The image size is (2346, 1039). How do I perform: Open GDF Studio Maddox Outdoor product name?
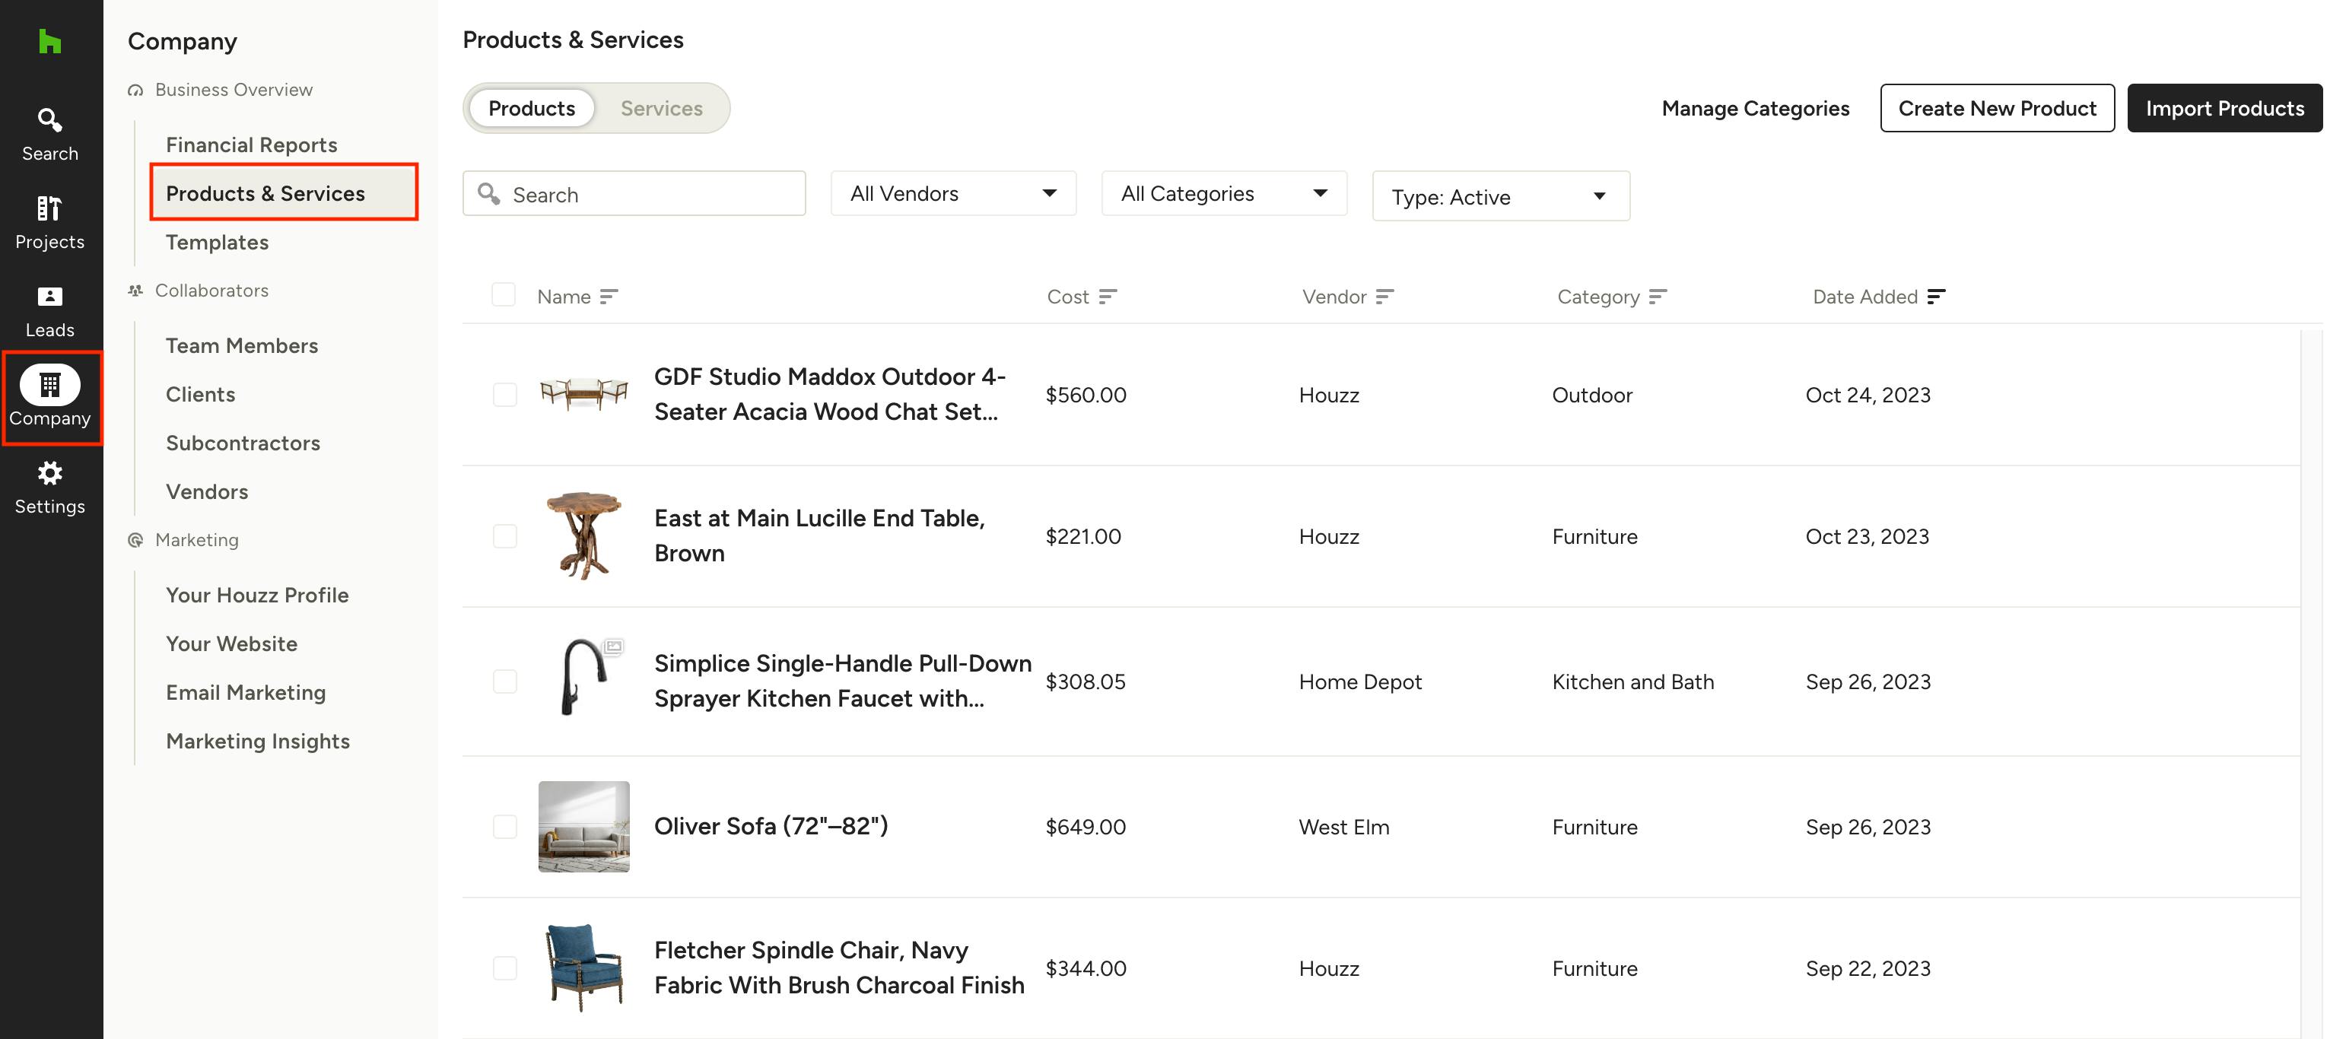pos(830,394)
